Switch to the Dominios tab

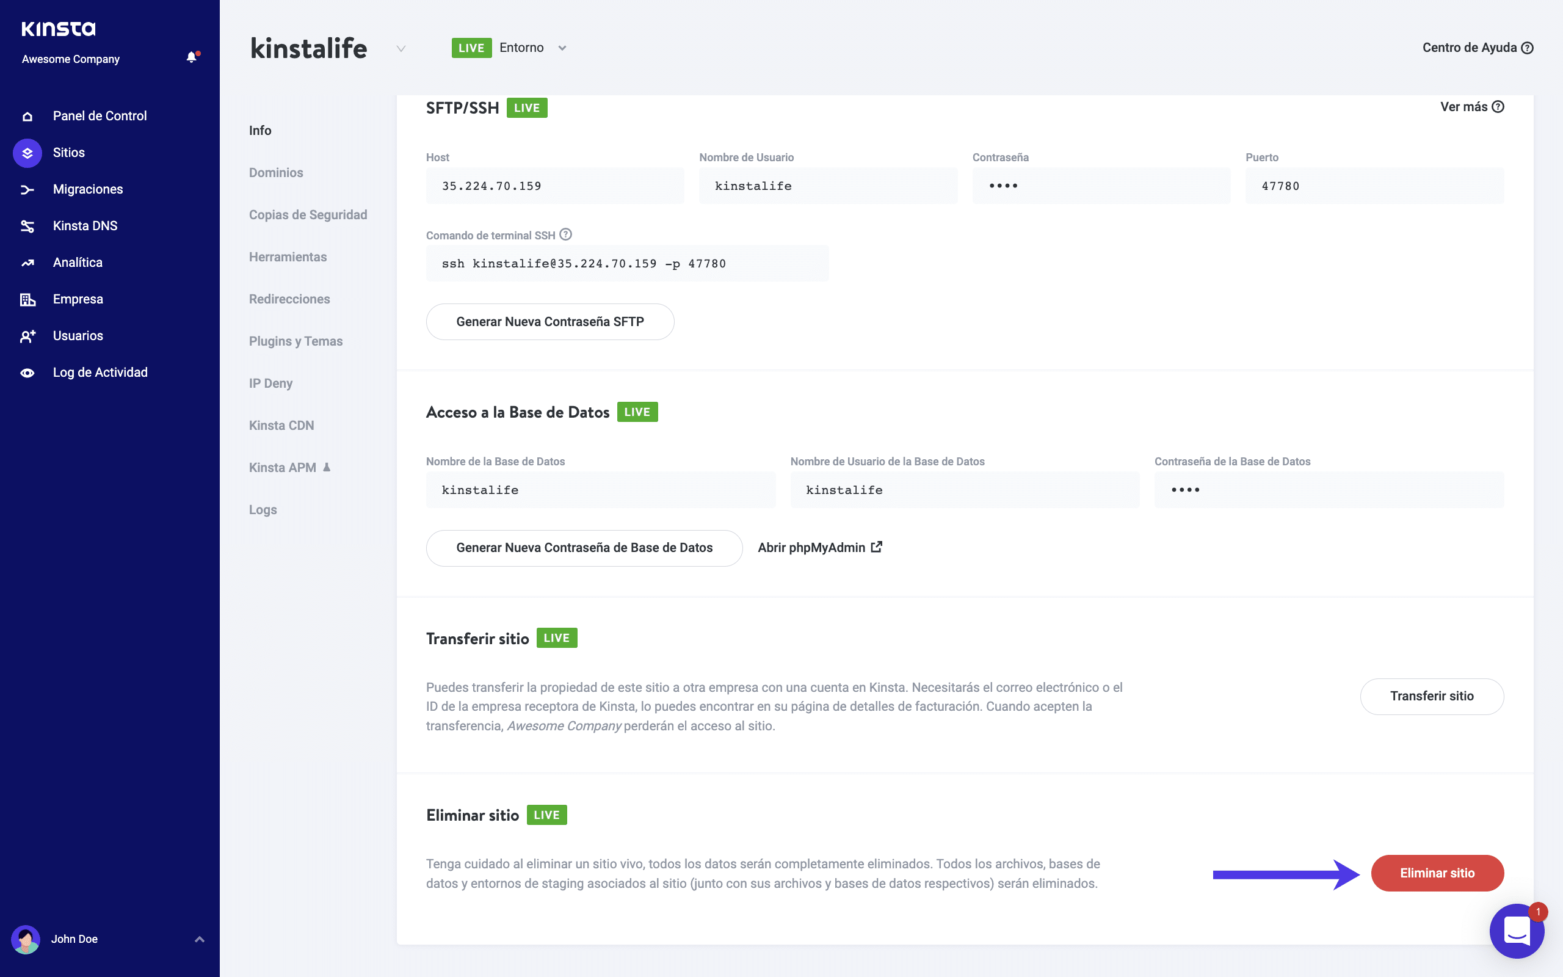[x=276, y=173]
